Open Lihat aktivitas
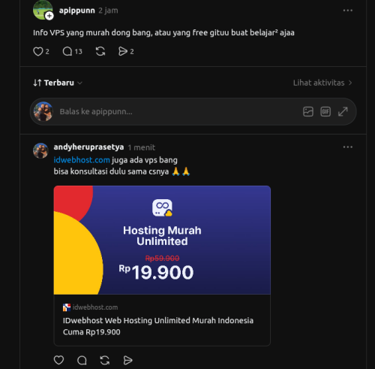Screen dimensions: 375x369 coord(322,83)
